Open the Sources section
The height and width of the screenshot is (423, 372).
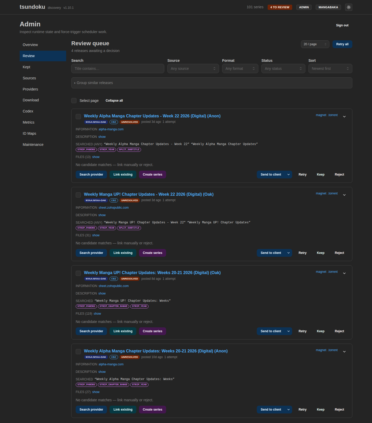[43, 78]
